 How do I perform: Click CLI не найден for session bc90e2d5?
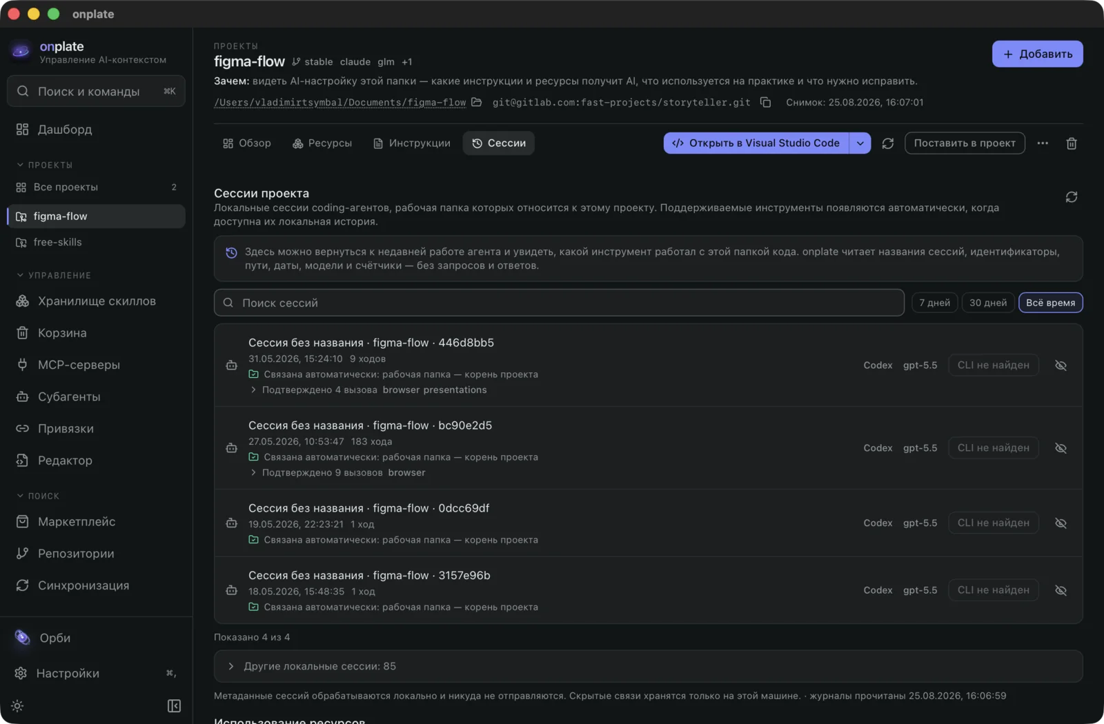tap(994, 448)
